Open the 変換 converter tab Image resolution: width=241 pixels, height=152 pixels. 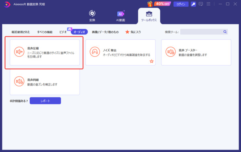point(92,16)
